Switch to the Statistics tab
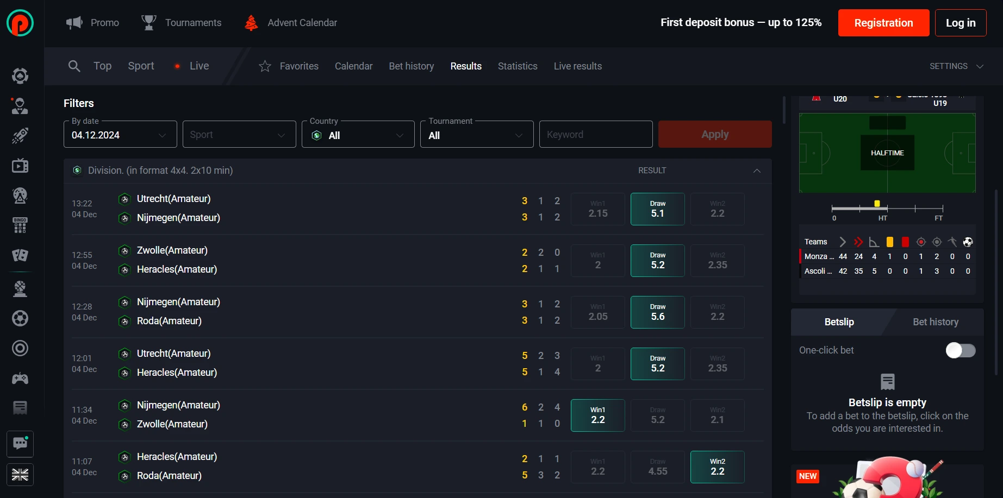Image resolution: width=1003 pixels, height=498 pixels. click(518, 66)
